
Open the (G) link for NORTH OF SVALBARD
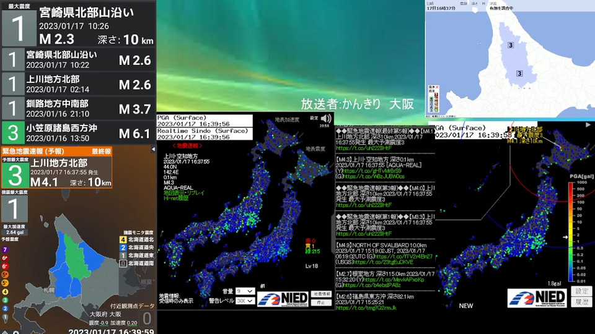click(x=403, y=256)
